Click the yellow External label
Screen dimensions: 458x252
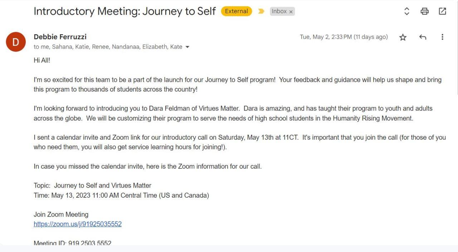[x=236, y=11]
